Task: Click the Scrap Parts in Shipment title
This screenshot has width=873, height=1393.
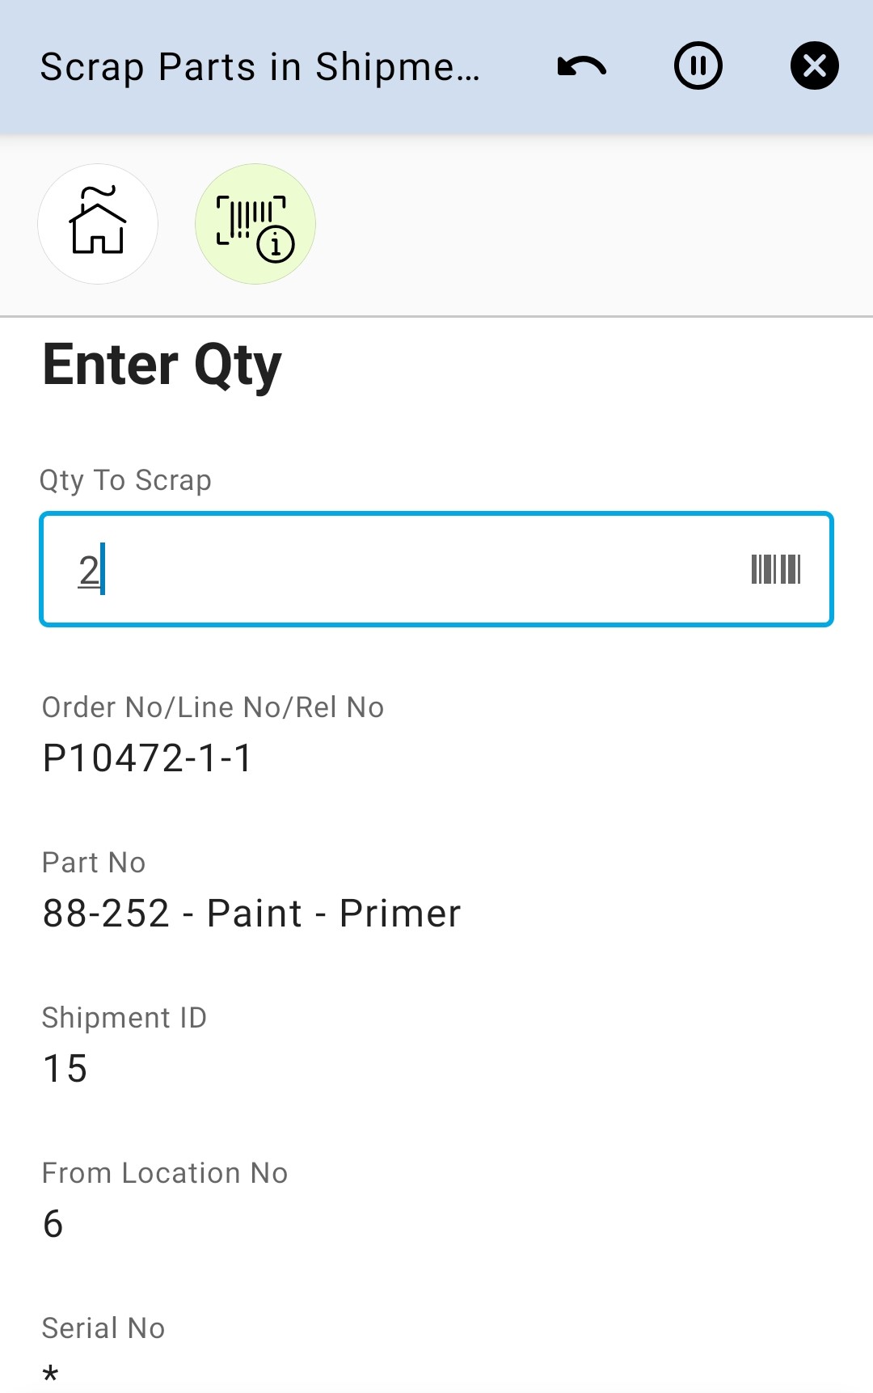Action: point(260,67)
